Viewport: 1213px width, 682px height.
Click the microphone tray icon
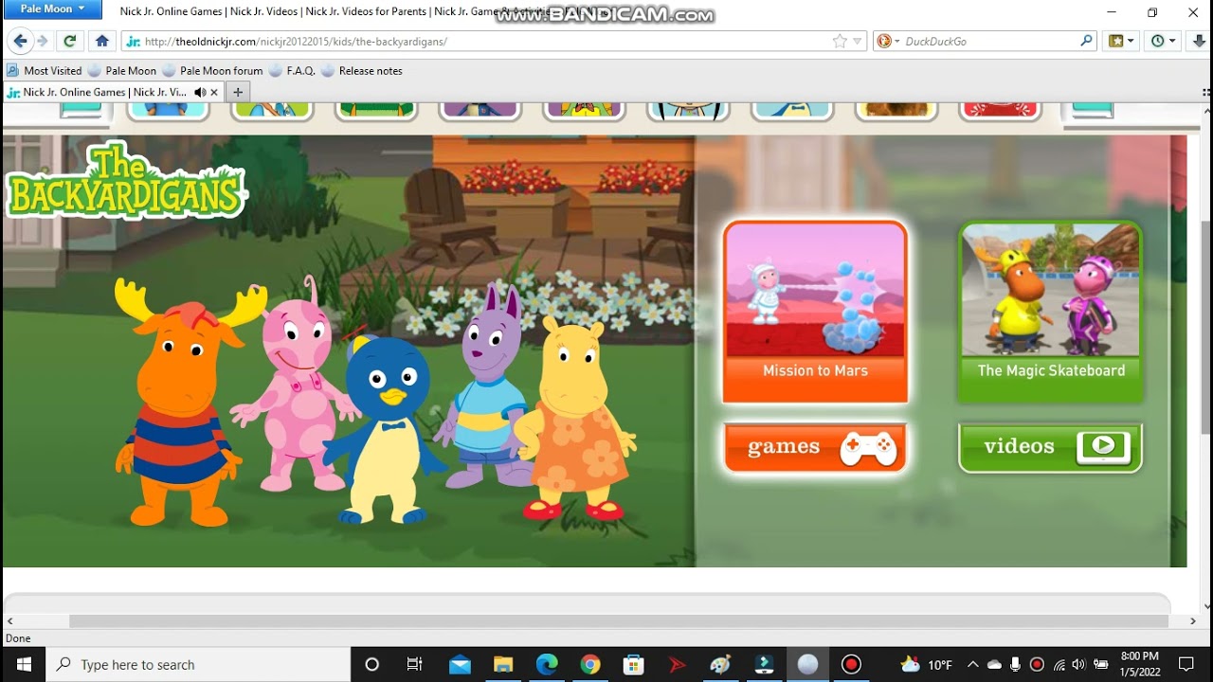click(1015, 664)
